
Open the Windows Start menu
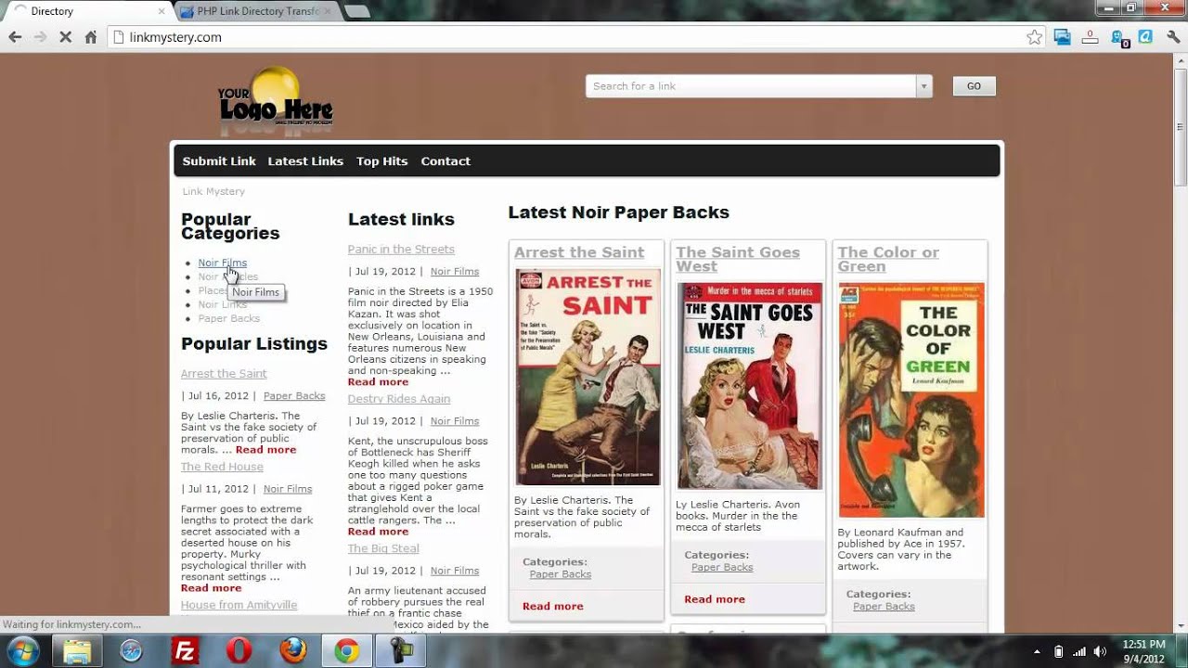tap(21, 650)
